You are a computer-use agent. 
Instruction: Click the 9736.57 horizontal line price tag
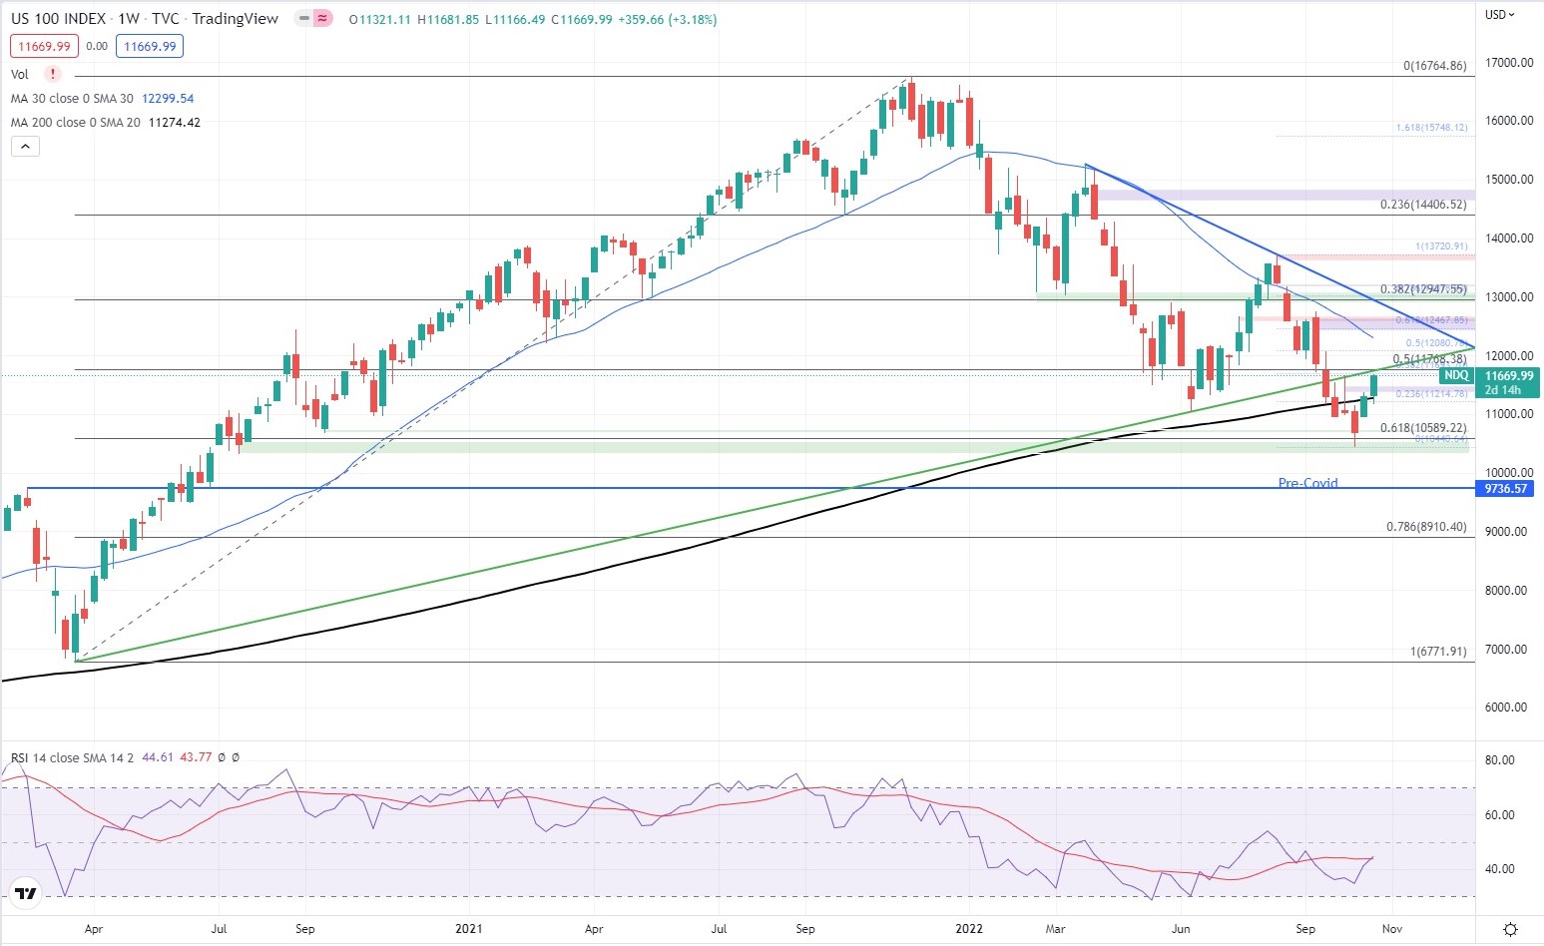click(x=1505, y=489)
